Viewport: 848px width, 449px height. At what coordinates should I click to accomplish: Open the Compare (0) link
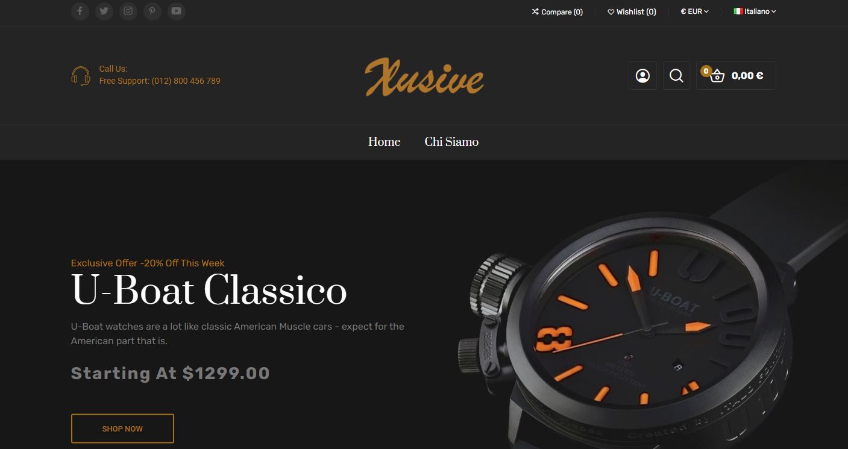tap(557, 12)
